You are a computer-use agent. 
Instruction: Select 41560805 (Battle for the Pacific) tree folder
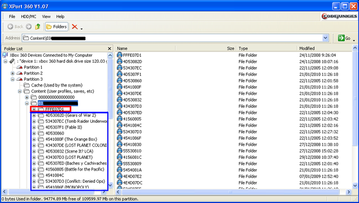75,169
